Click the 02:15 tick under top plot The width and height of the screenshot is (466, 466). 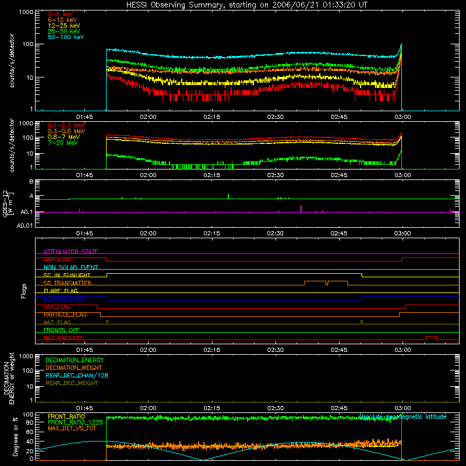pos(211,117)
